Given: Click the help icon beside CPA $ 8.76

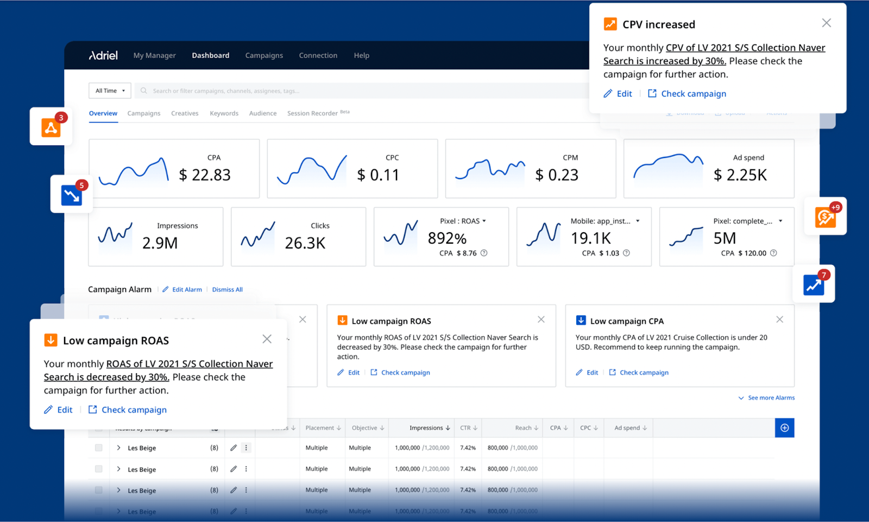Looking at the screenshot, I should (484, 253).
